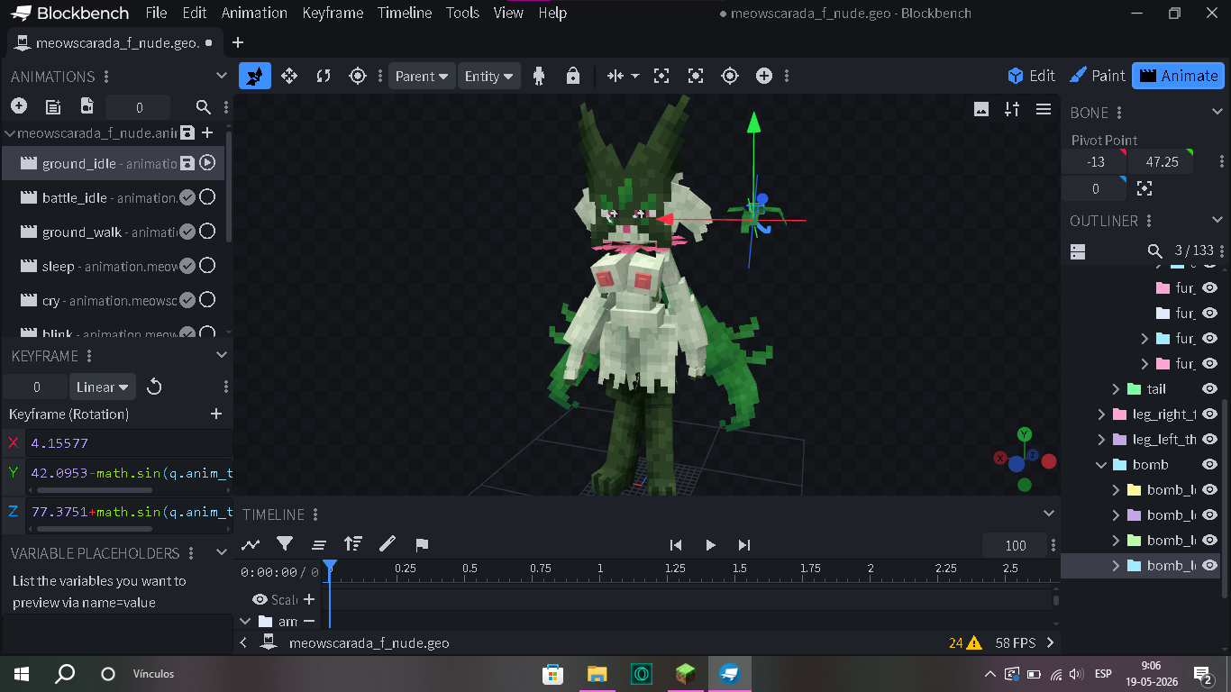Toggle visibility of leg_left bone
The width and height of the screenshot is (1231, 692).
(x=1210, y=440)
